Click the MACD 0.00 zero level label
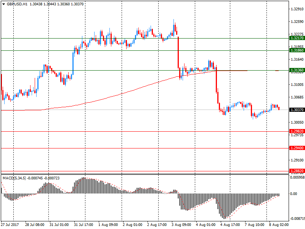305x229 pixels. (294, 194)
